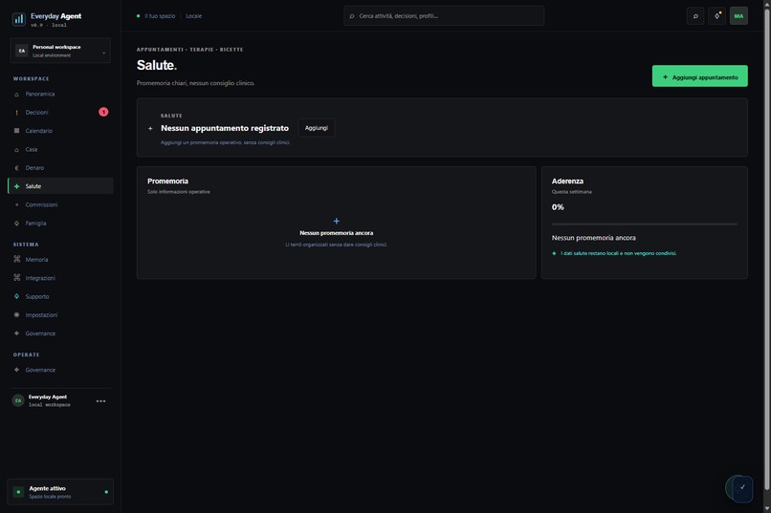
Task: Click the Integrazioni command icon
Action: click(16, 278)
